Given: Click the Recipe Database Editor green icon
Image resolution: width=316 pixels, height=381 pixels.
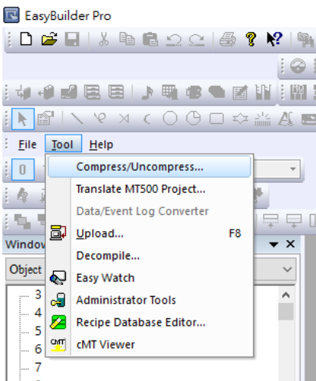Looking at the screenshot, I should [x=58, y=322].
